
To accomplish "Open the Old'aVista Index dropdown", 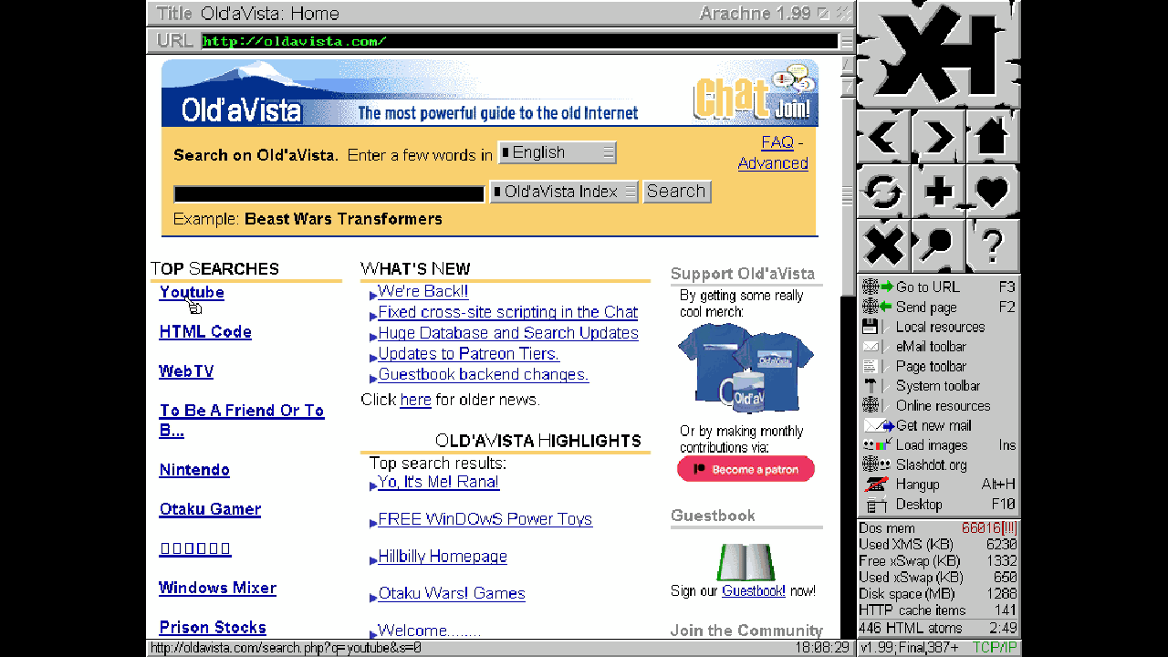I will point(563,192).
